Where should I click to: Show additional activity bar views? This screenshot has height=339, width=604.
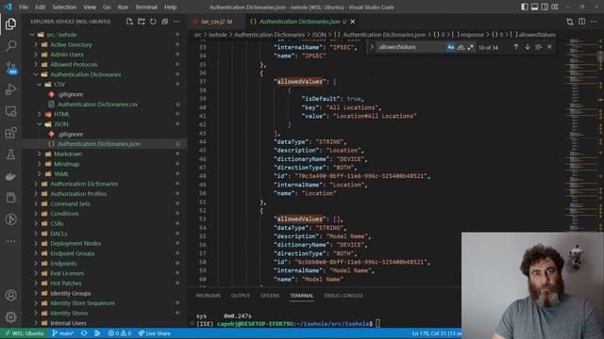(10, 241)
